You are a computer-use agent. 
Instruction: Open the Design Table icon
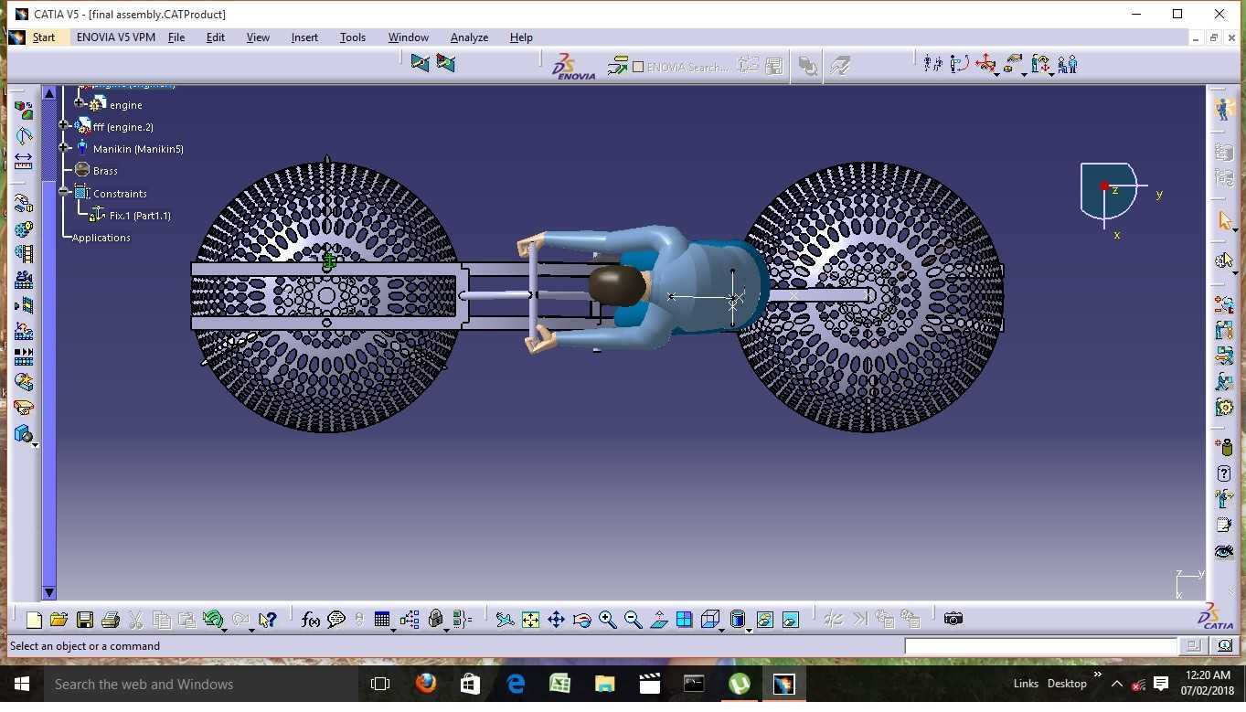point(382,620)
